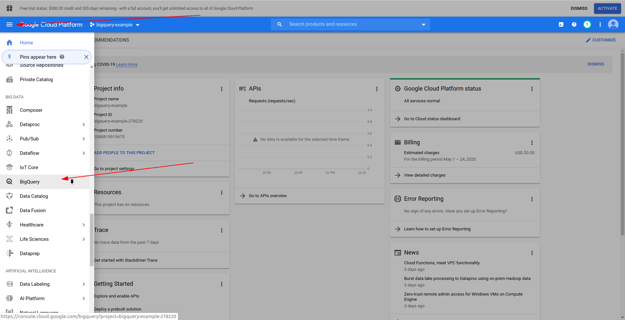
Task: Open the gift free trial icon
Action: tap(9, 8)
